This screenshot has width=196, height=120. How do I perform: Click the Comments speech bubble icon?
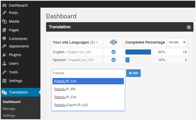(4, 38)
